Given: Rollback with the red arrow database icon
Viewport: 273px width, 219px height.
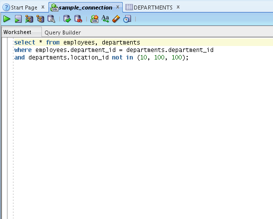Looking at the screenshot, I should coord(78,19).
